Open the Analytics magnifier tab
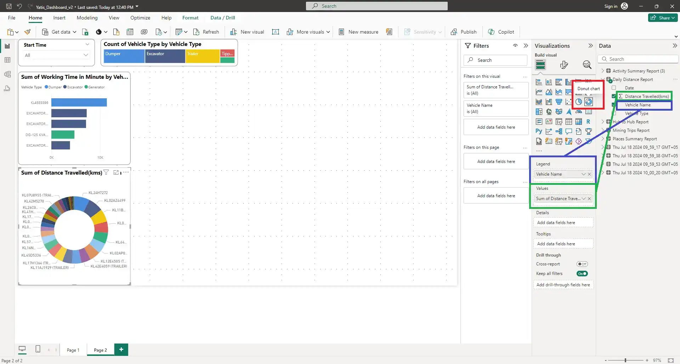Image resolution: width=680 pixels, height=364 pixels. 587,65
